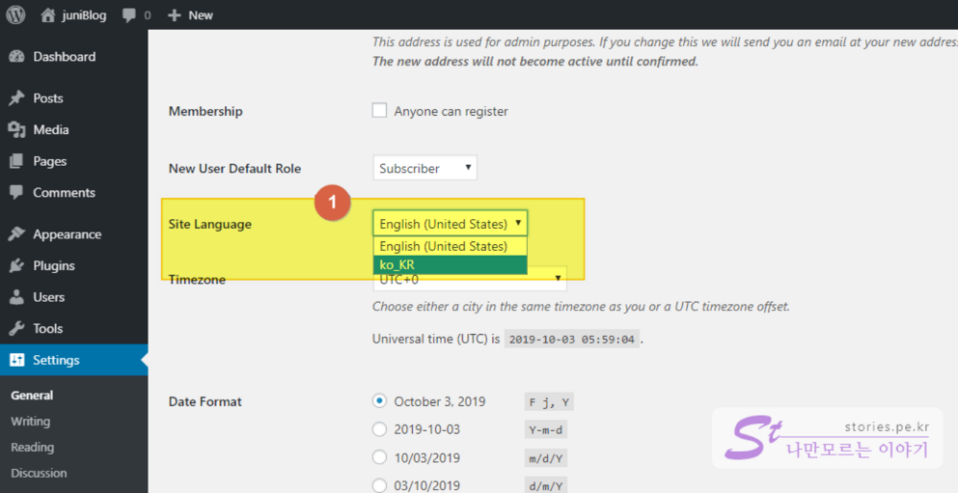Screen dimensions: 958x493
Task: Expand the Timezone dropdown arrow
Action: pyautogui.click(x=557, y=279)
